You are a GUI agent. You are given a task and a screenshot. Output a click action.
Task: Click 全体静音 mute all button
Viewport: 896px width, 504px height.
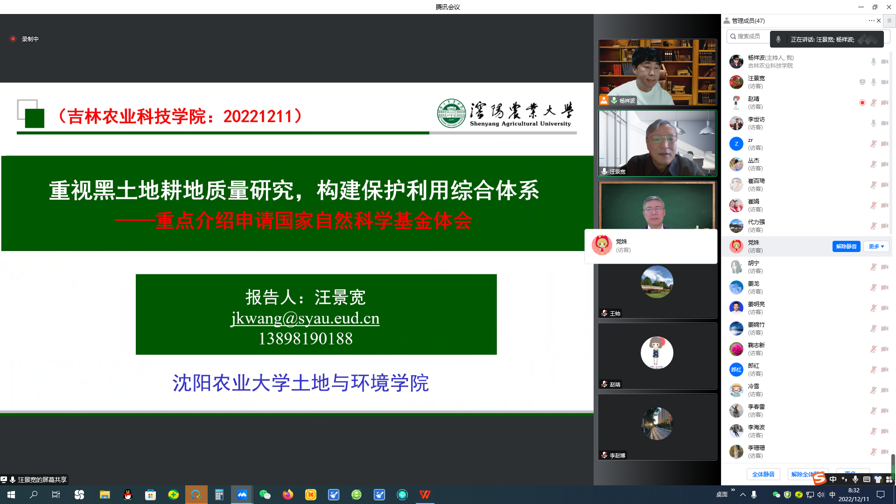click(763, 474)
